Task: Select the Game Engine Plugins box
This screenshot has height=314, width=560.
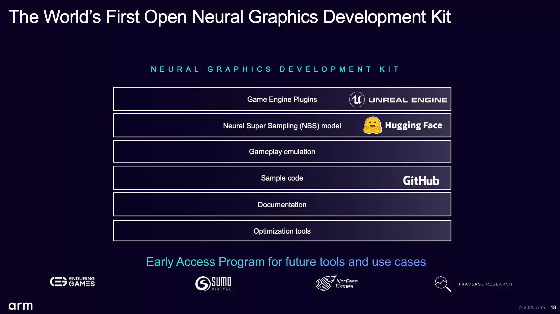Action: coord(282,99)
